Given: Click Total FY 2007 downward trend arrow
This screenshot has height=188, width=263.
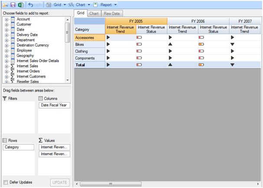Looking at the screenshot, I should click(232, 65).
